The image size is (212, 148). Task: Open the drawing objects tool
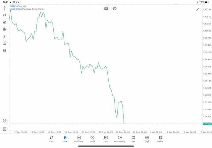[4, 43]
